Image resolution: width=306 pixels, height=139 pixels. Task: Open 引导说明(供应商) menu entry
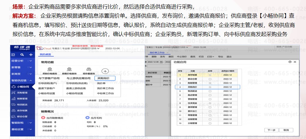(x=76, y=83)
